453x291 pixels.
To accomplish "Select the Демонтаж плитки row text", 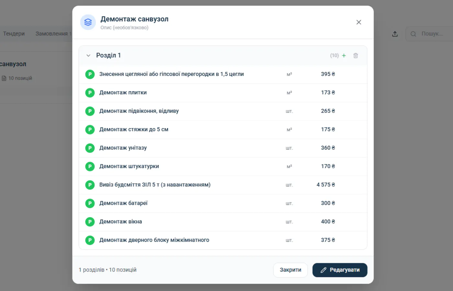I will tap(123, 93).
